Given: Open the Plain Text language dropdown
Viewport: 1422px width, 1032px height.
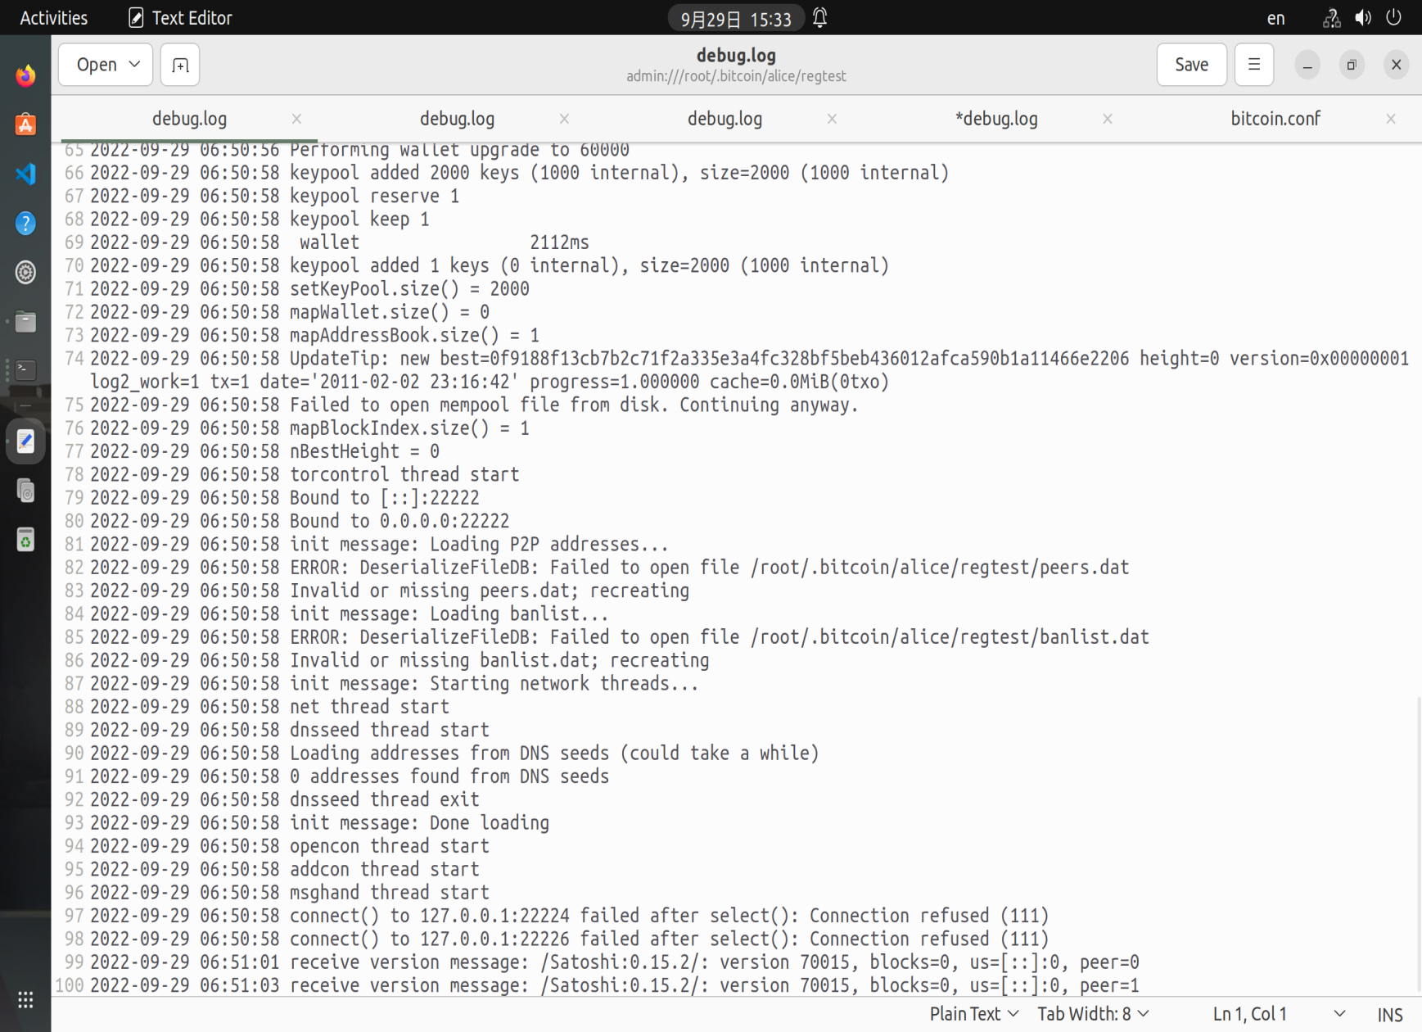Looking at the screenshot, I should pos(973,1014).
